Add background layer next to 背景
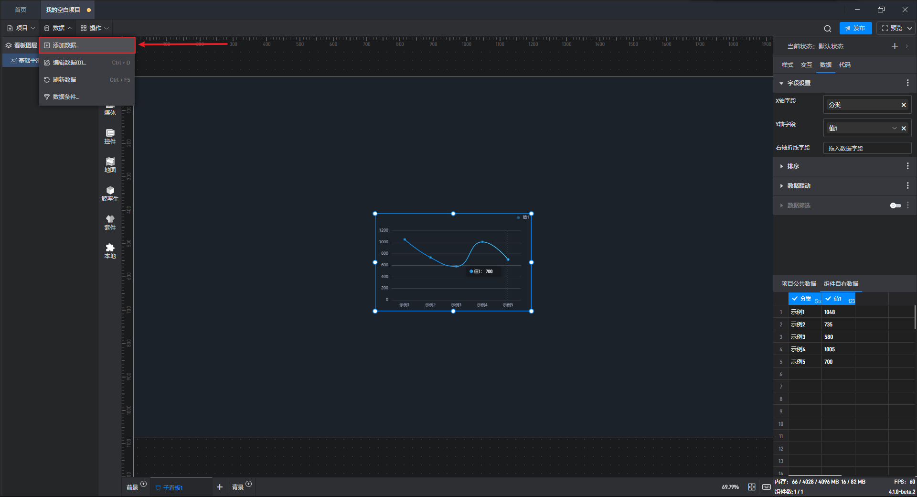The height and width of the screenshot is (497, 917). click(248, 484)
